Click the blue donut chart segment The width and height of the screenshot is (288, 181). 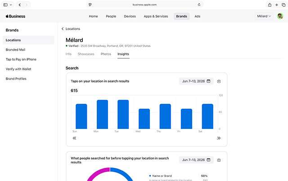point(124,173)
